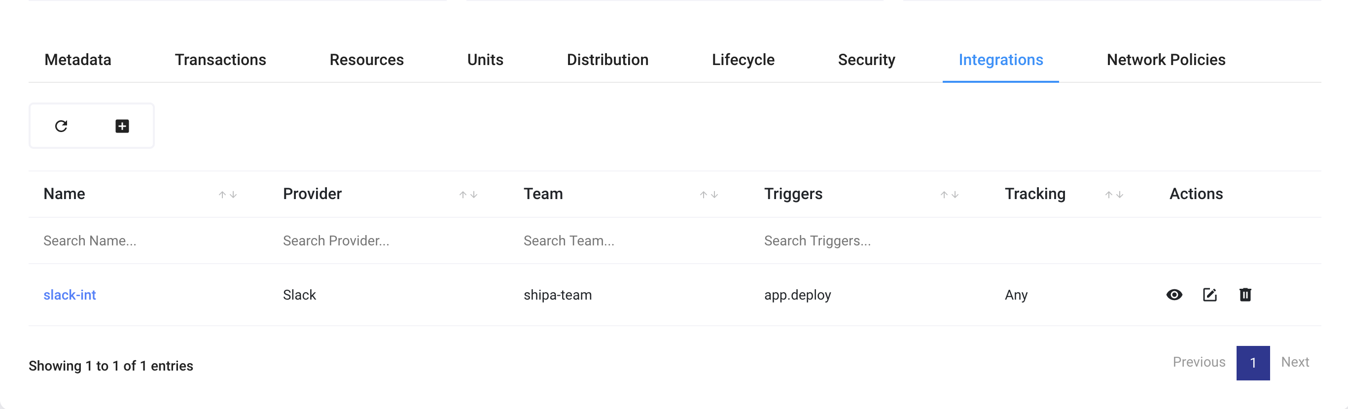Go to the Next page
Screen dimensions: 1348x409
point(1295,362)
